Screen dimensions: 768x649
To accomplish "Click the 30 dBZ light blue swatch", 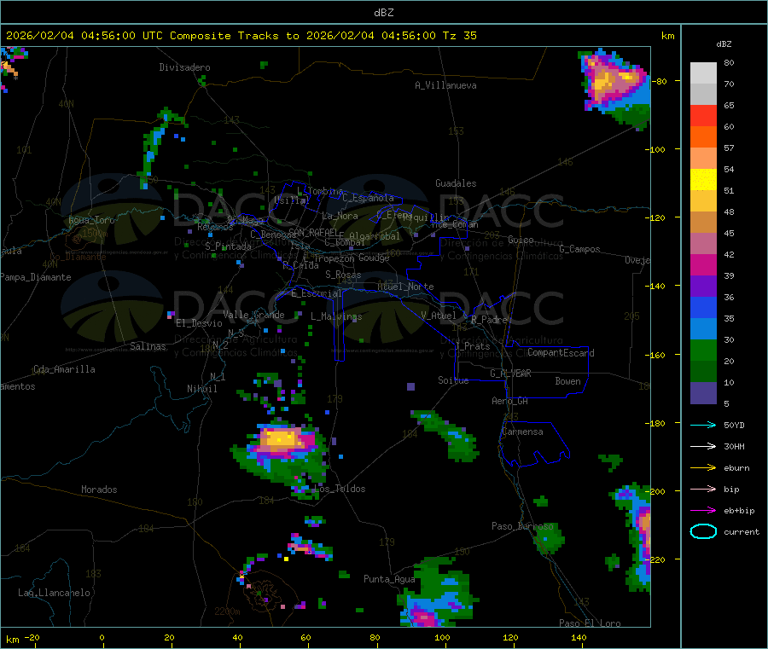I will [x=703, y=328].
